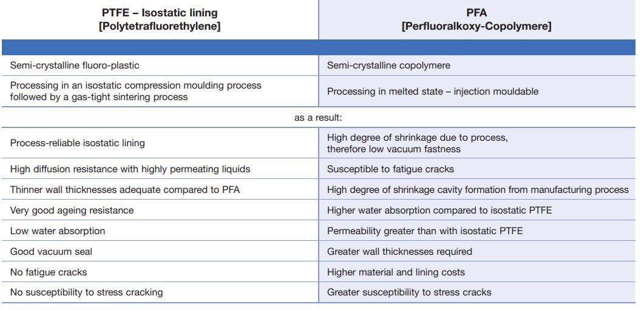Select the 'High diffusion resistance' row text
Screen dimensions: 644x310
pos(130,169)
